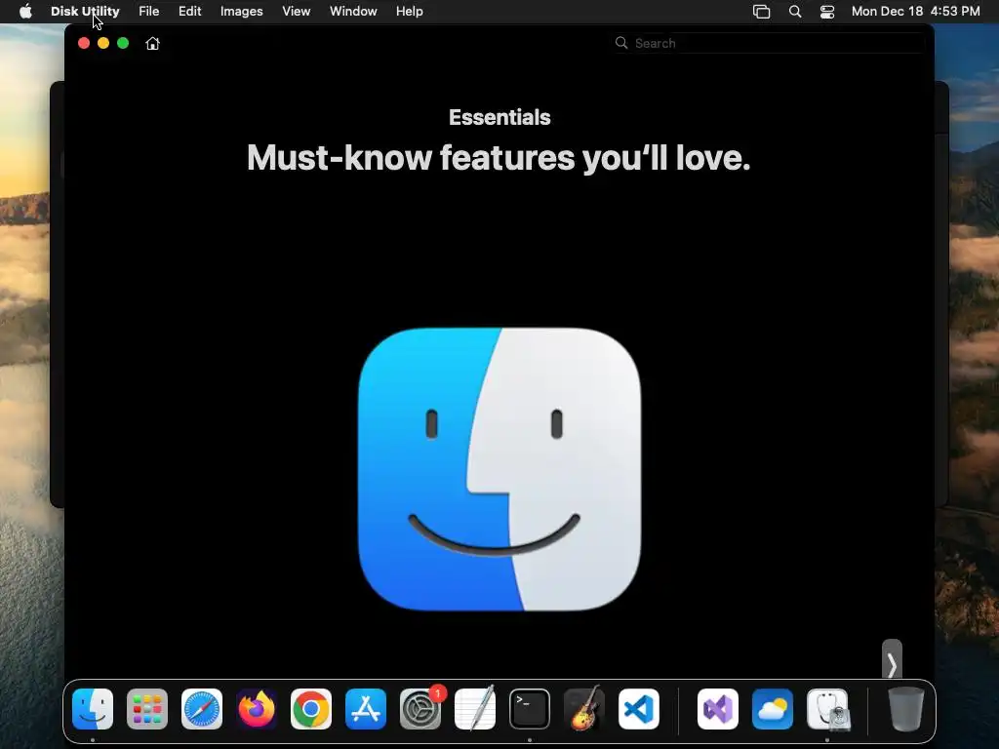Screen dimensions: 999x749
Task: Open Launchpad from the Dock
Action: point(147,709)
